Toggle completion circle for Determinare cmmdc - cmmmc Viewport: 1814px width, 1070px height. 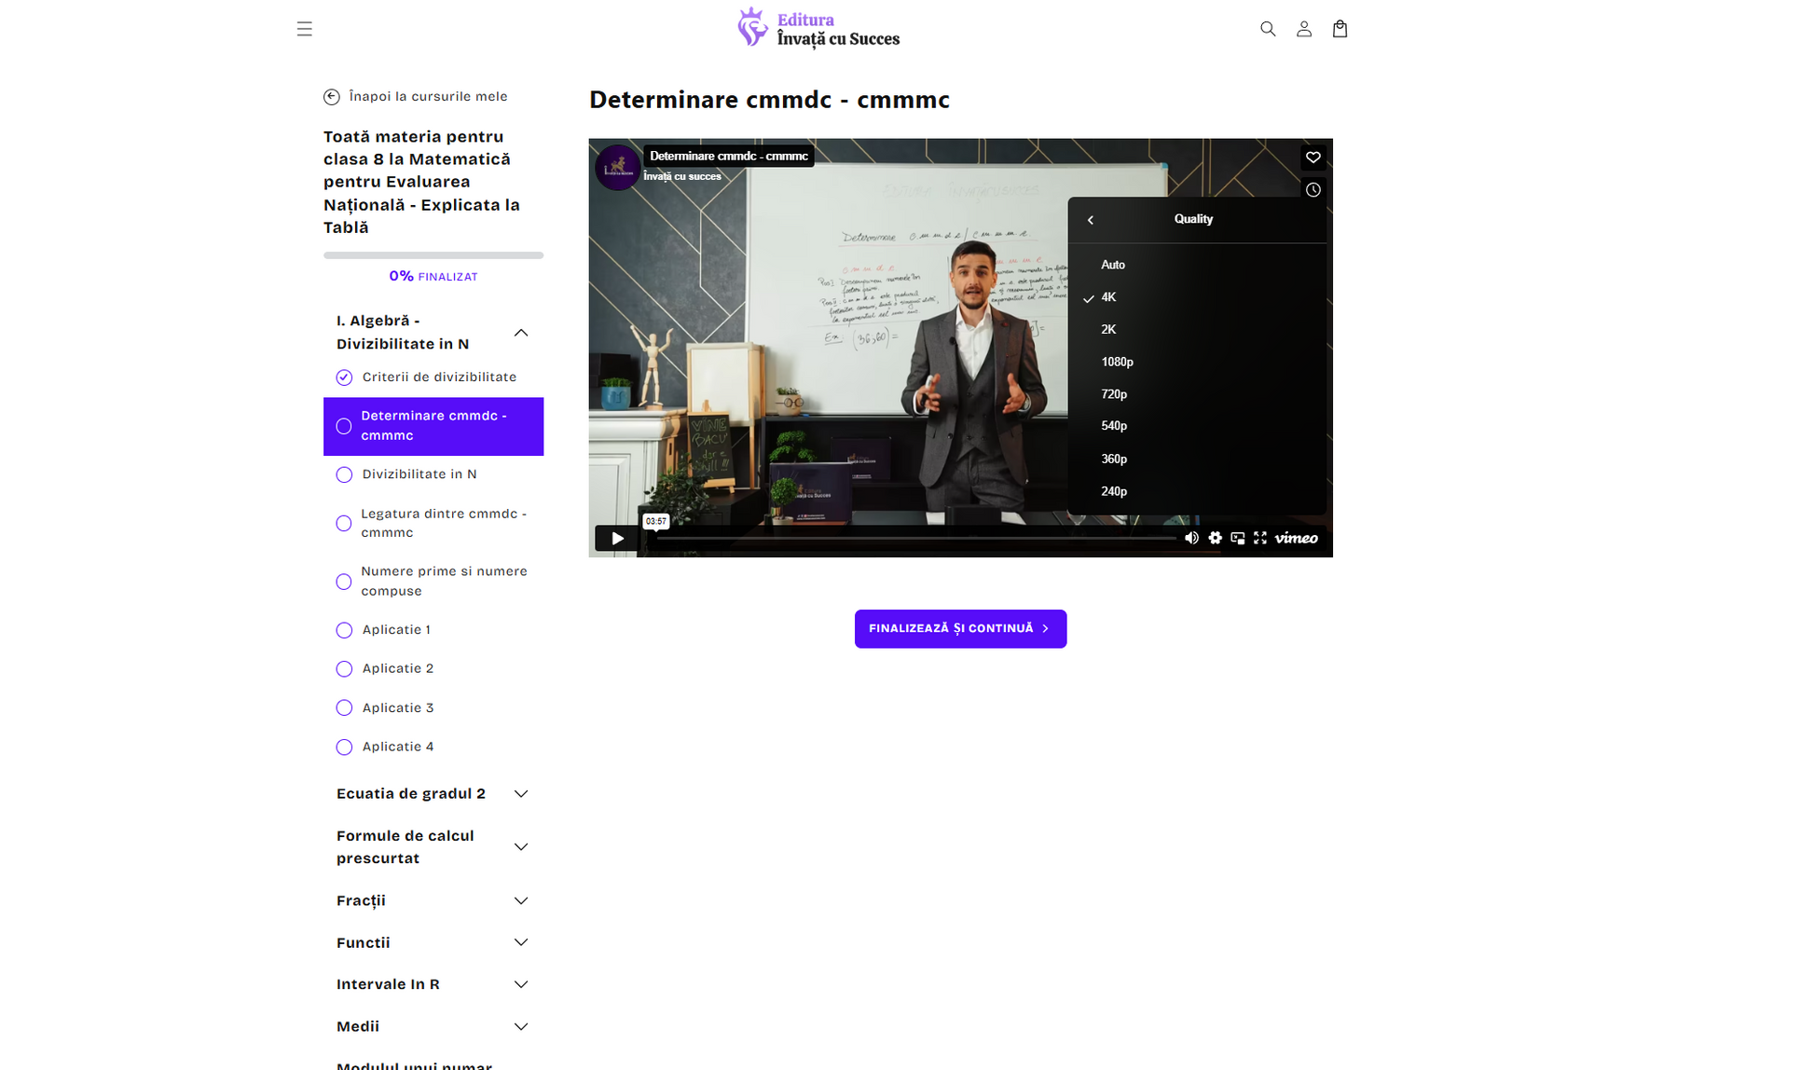coord(344,426)
